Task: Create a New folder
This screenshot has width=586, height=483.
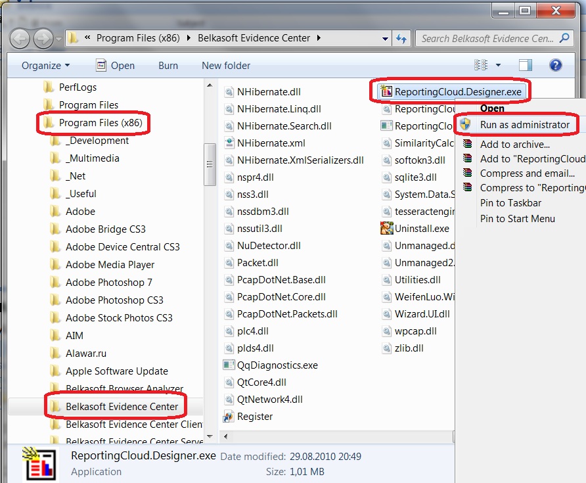Action: coord(226,66)
